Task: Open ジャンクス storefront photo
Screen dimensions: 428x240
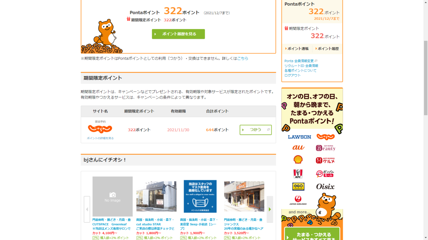Action: click(244, 196)
